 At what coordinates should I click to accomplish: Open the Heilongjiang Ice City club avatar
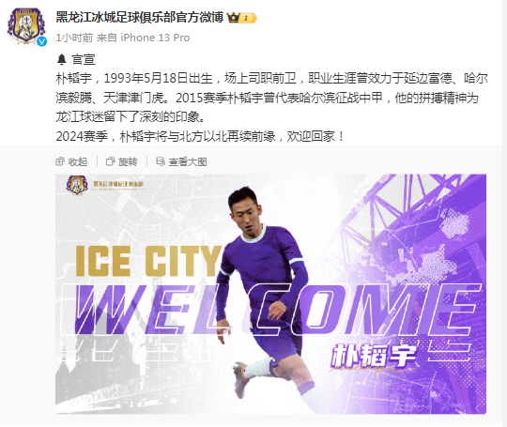27,26
